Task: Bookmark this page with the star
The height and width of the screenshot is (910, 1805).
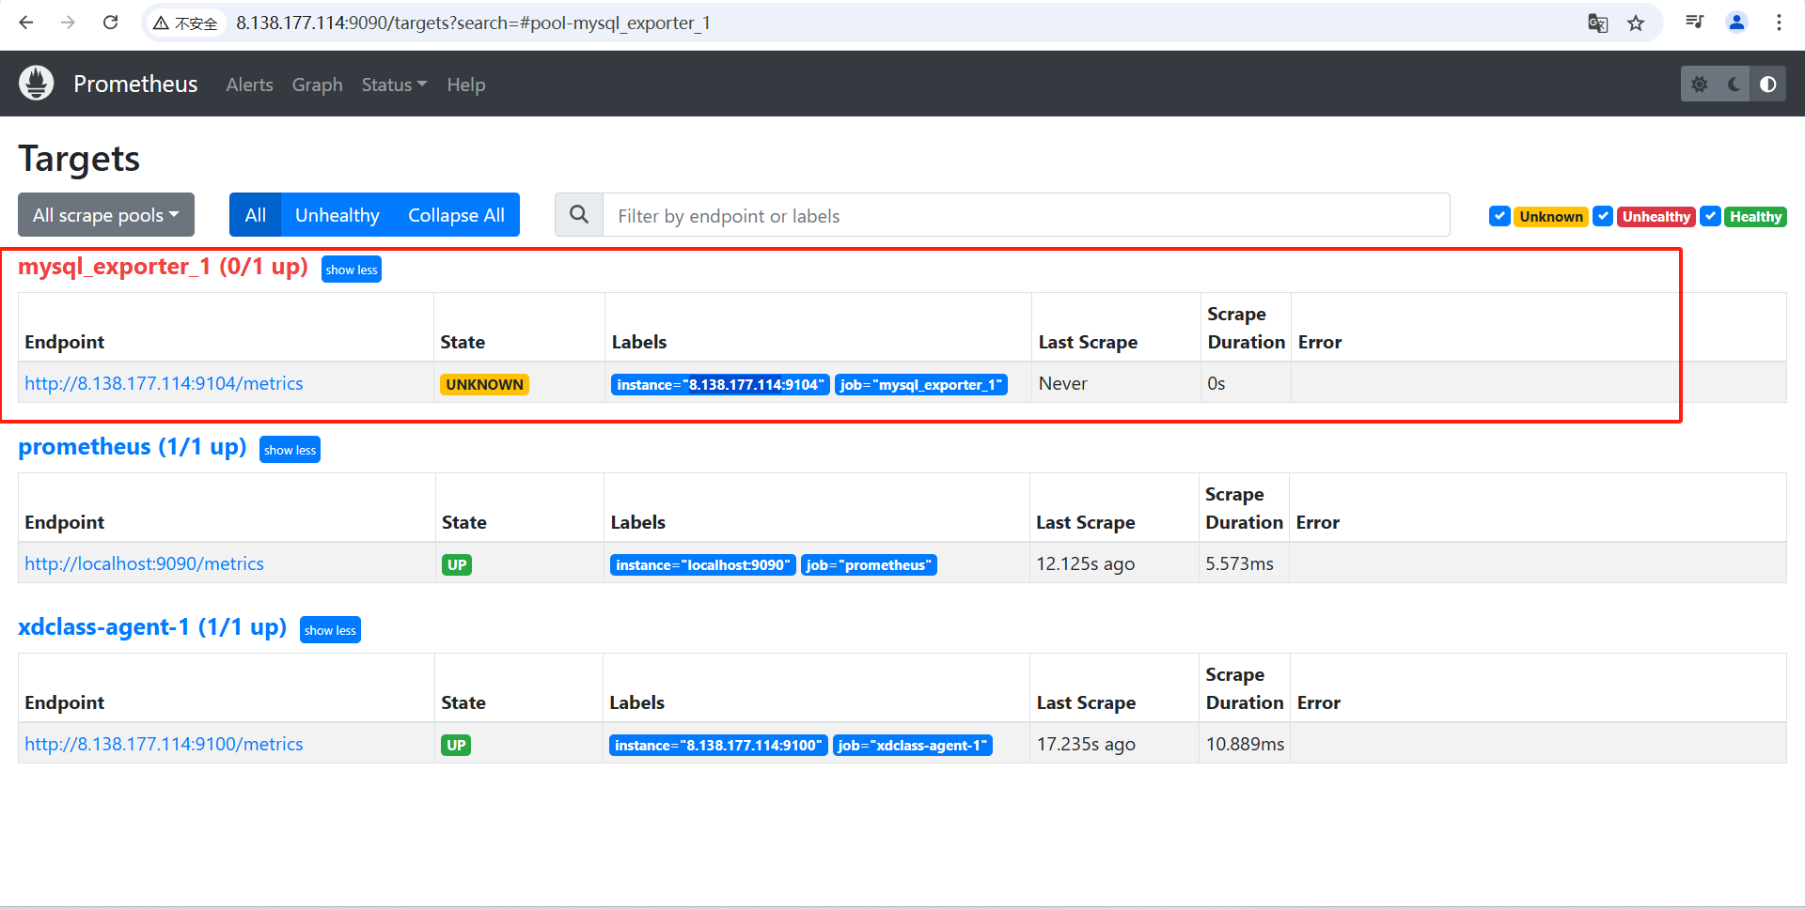Action: tap(1636, 23)
